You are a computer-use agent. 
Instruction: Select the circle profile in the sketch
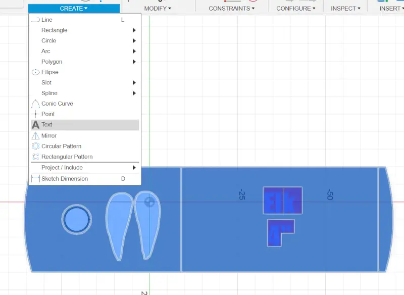[x=77, y=220]
